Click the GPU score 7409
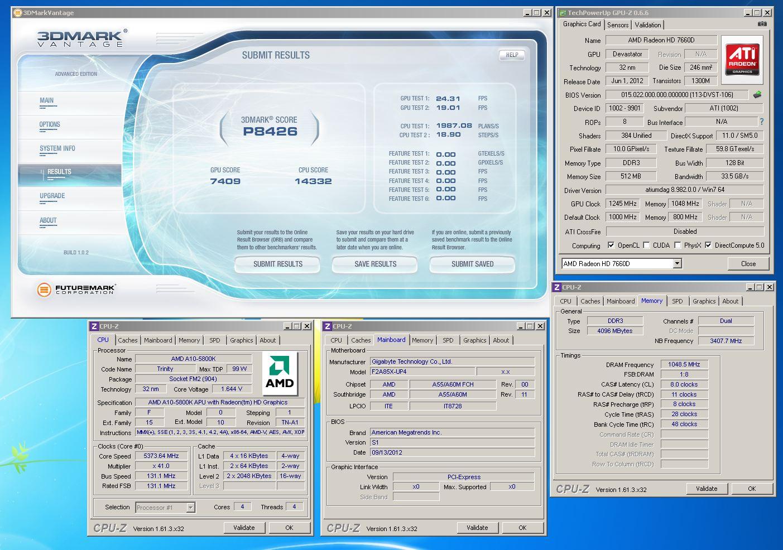 (x=225, y=181)
